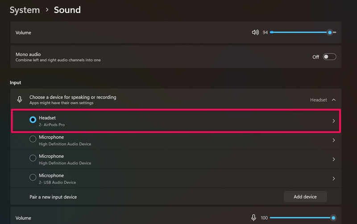Select the first High Definition Audio Microphone
Viewport: 357px width, 224px height.
[x=33, y=139]
